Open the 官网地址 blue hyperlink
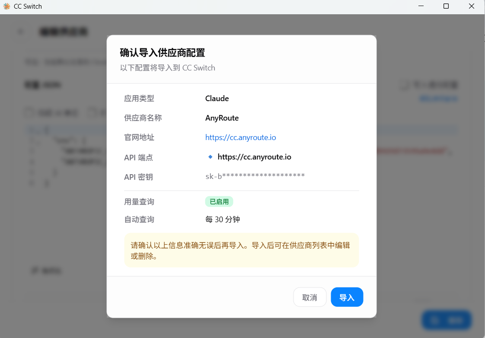This screenshot has width=485, height=338. coord(240,137)
